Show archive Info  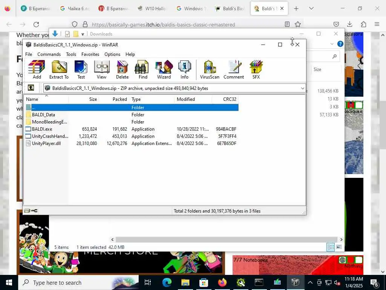(x=184, y=69)
